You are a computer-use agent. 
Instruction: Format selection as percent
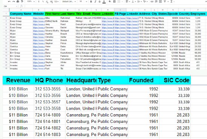43,2
